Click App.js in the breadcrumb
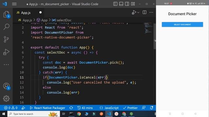 (27, 20)
